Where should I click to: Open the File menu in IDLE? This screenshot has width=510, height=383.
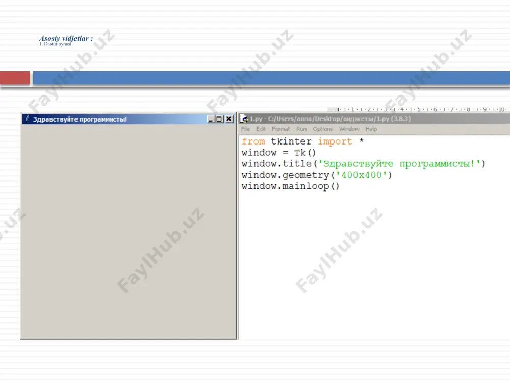pyautogui.click(x=245, y=129)
